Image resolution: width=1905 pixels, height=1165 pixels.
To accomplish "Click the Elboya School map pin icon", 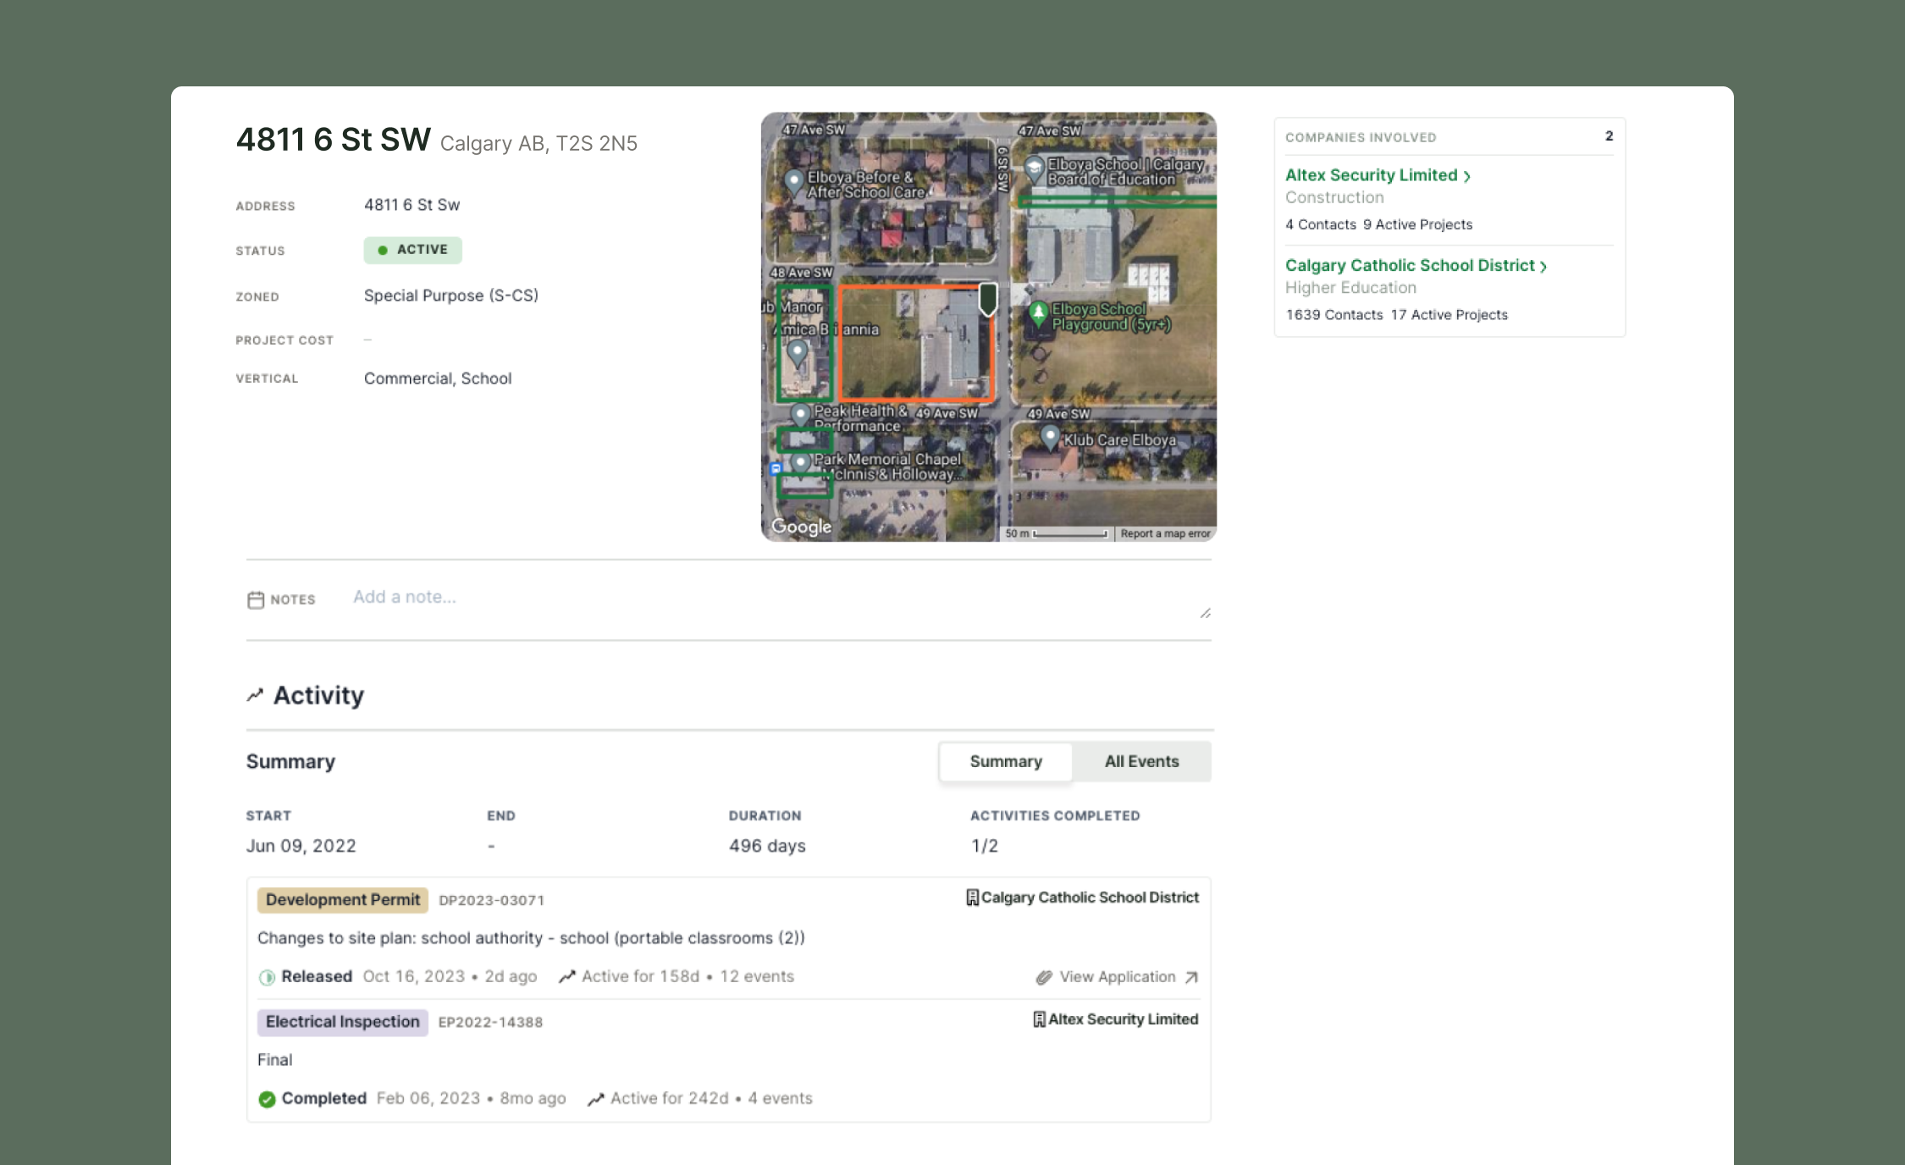I will 1034,168.
